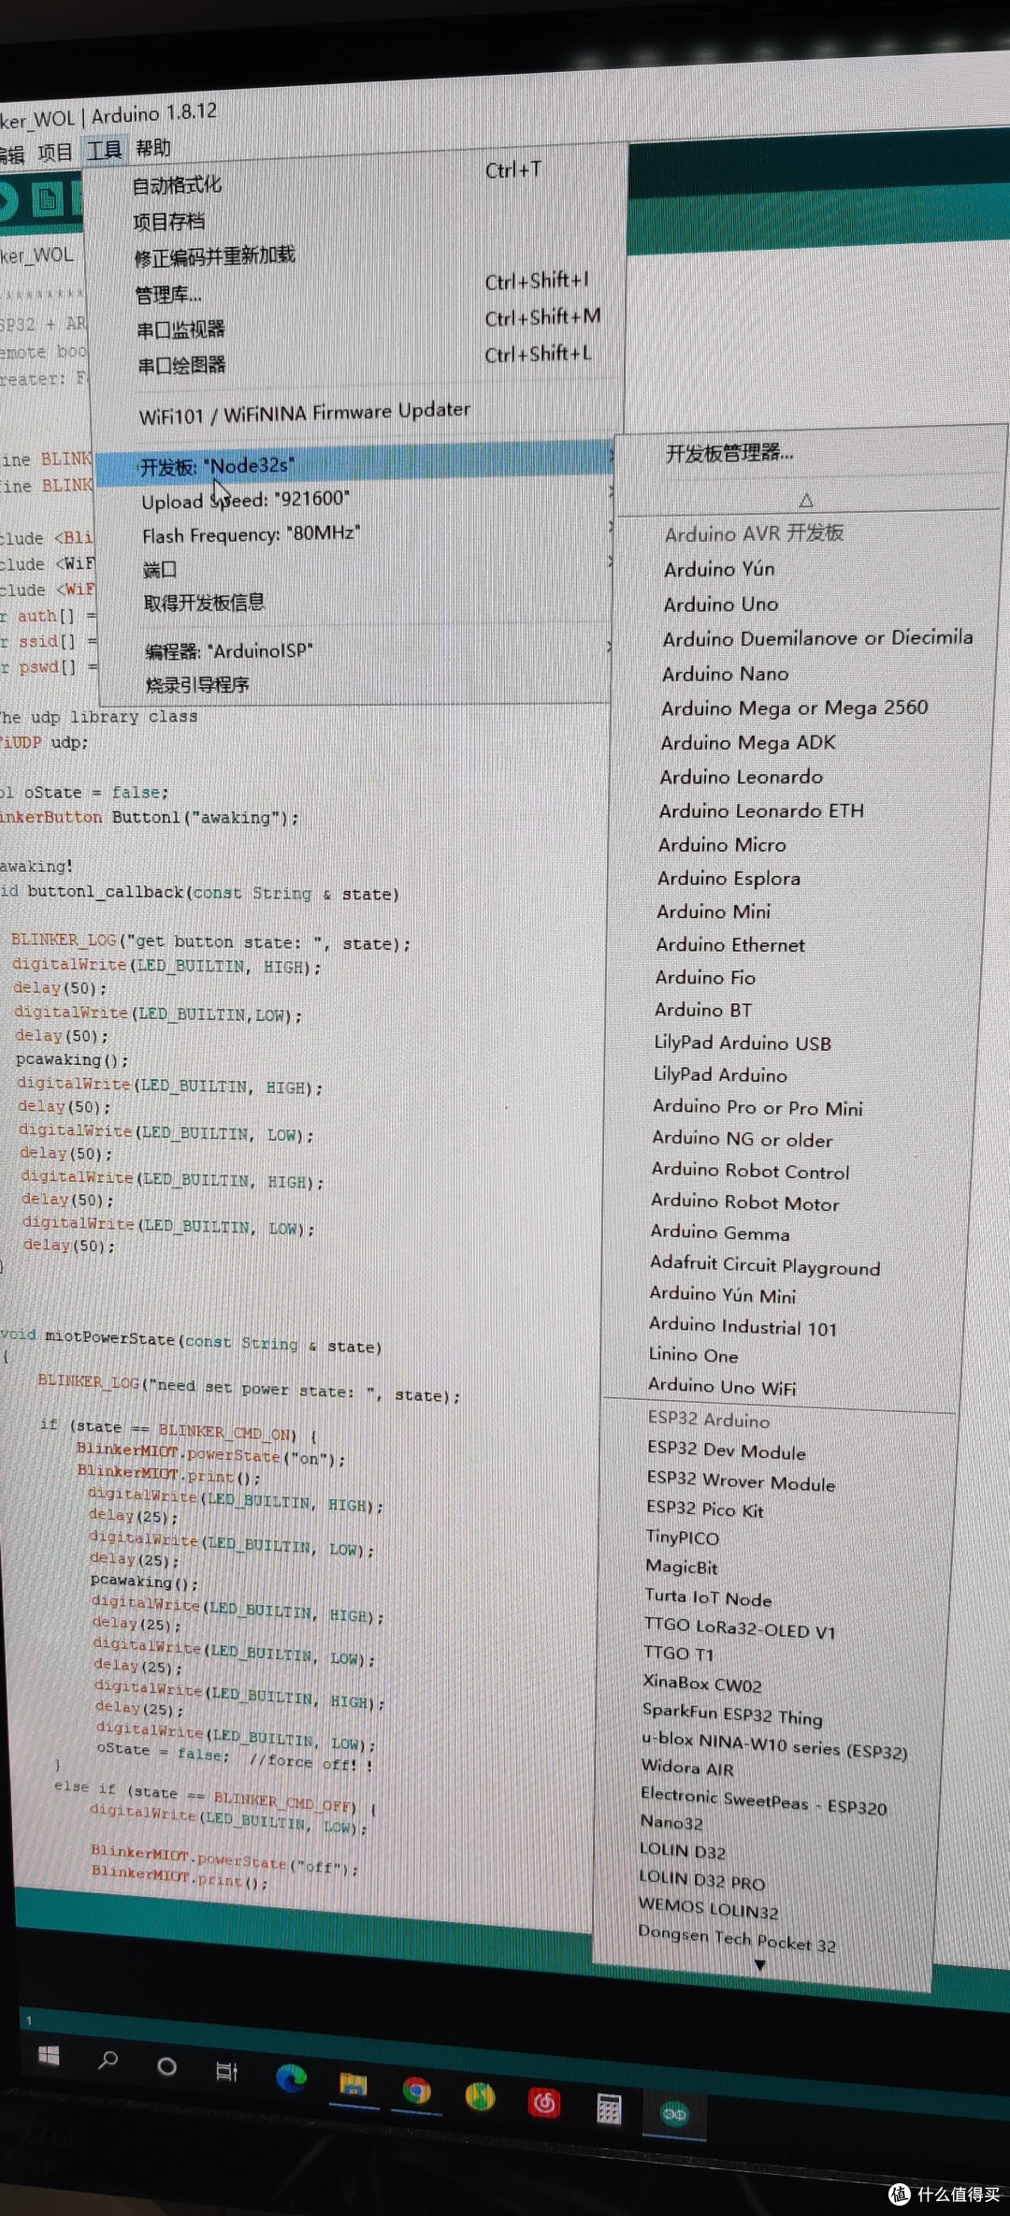Choose 烧录引导程序 burn bootloader
1010x2216 pixels.
click(x=197, y=684)
